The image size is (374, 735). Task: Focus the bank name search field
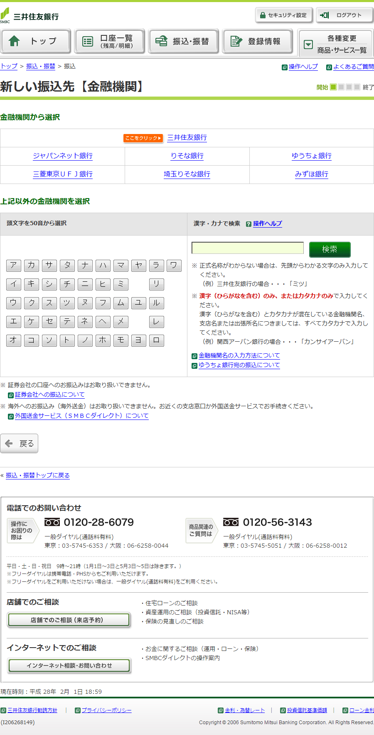tap(248, 248)
